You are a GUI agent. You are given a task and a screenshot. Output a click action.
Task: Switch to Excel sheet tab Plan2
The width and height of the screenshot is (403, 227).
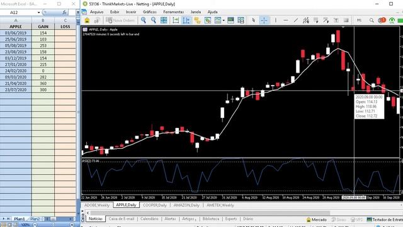[35, 219]
